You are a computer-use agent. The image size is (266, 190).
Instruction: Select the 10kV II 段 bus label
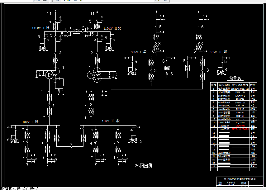(111, 121)
